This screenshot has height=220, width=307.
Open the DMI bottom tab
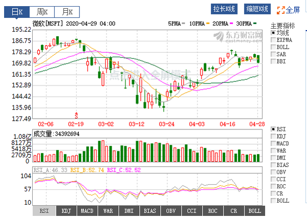[129, 211]
